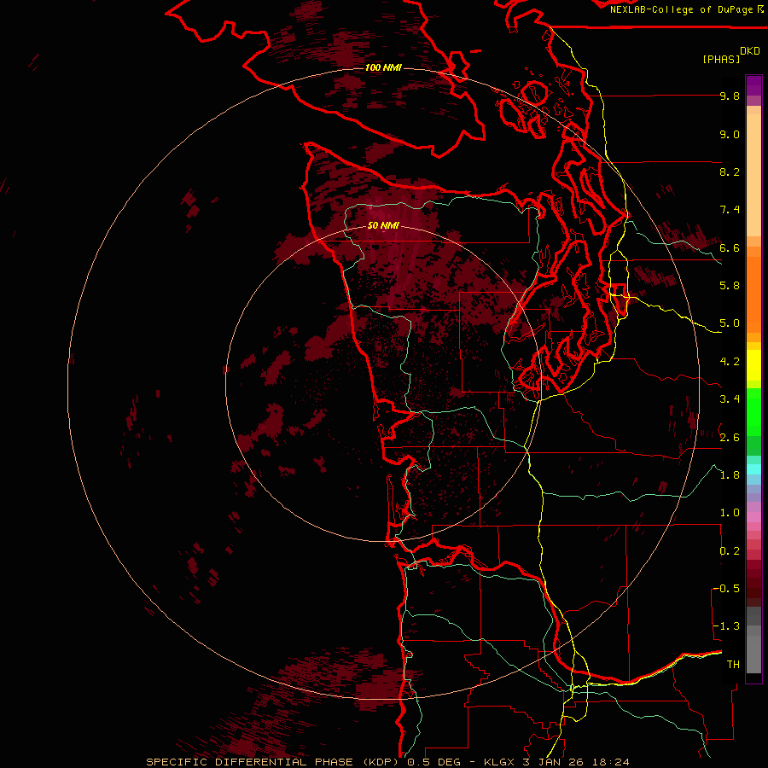Click the NEXLAB-College of DuPage label
The width and height of the screenshot is (768, 768).
pos(683,9)
